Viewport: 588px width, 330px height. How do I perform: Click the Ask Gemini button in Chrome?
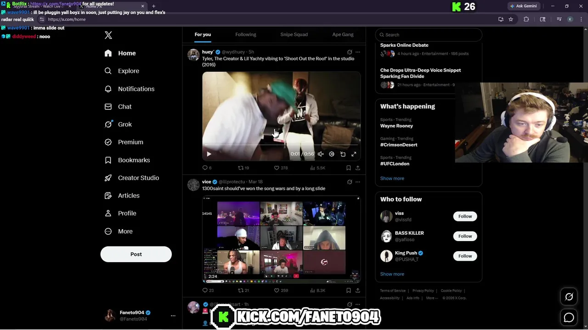click(x=523, y=6)
